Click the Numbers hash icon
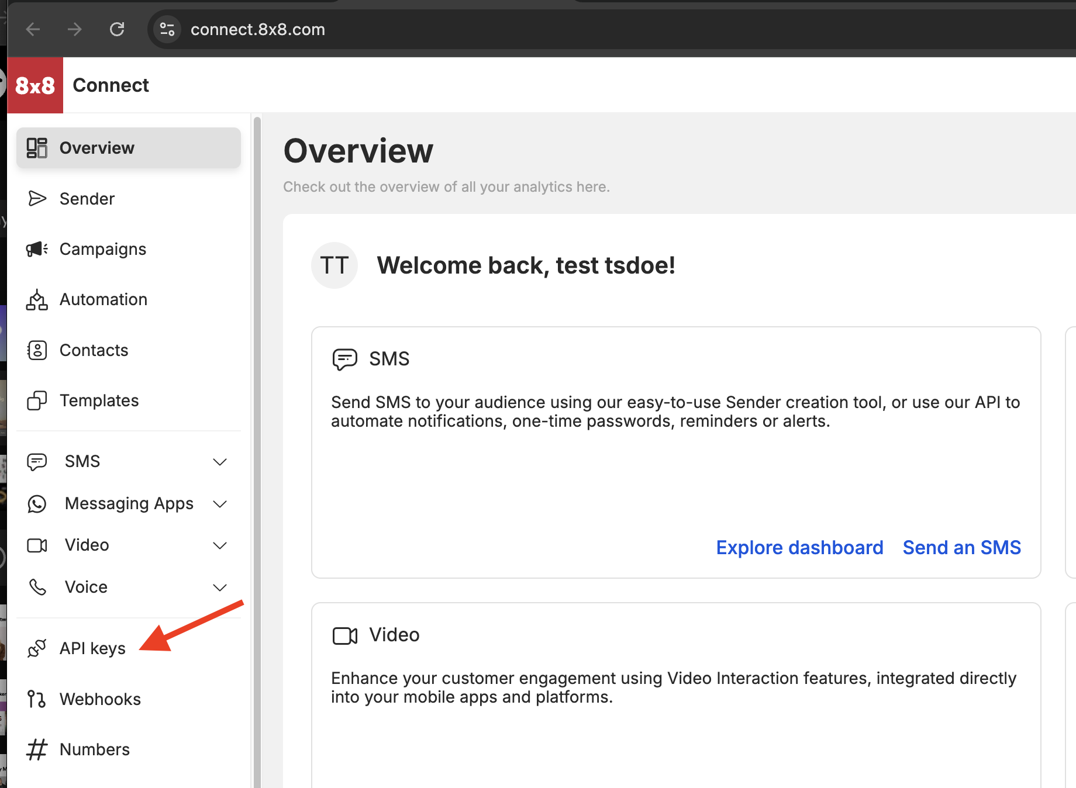Image resolution: width=1076 pixels, height=788 pixels. pyautogui.click(x=37, y=749)
